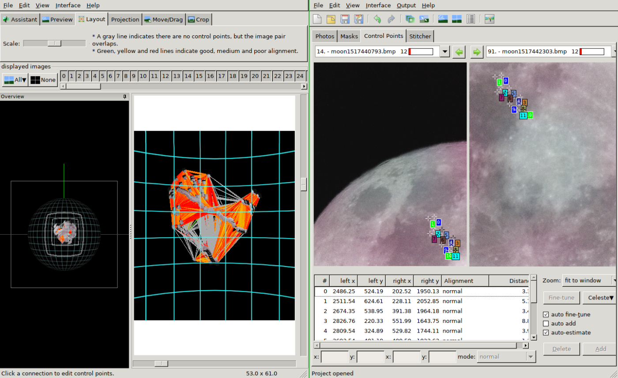Go to the previous image pair arrow
This screenshot has height=378, width=618.
click(460, 52)
